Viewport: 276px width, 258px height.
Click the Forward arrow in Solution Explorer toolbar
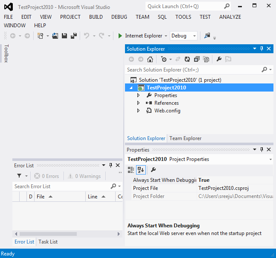coord(141,59)
